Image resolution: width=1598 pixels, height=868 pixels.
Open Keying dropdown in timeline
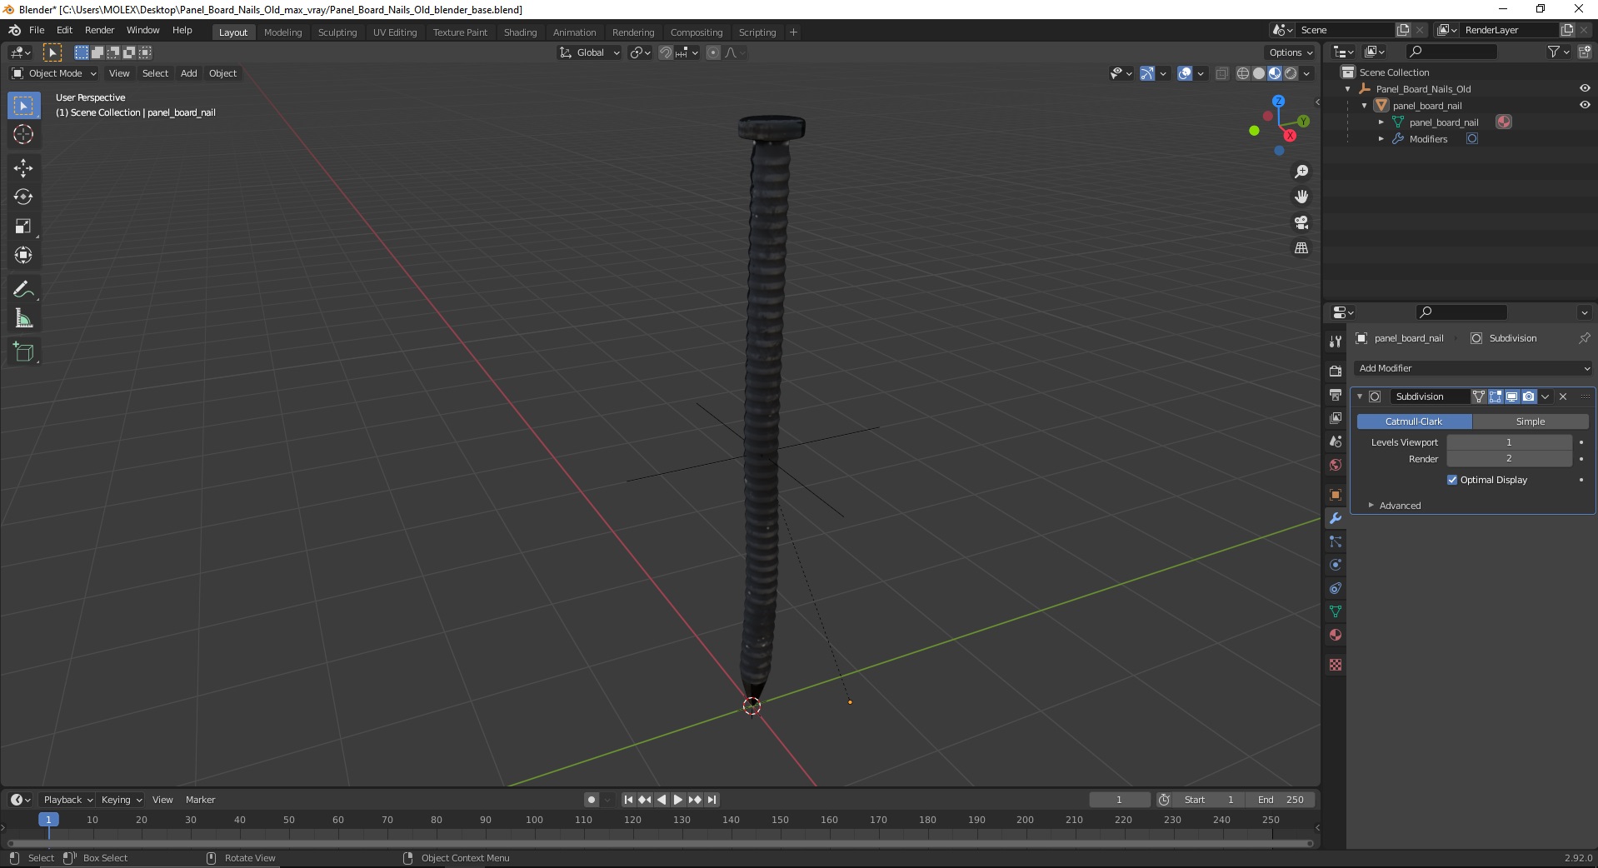click(121, 800)
